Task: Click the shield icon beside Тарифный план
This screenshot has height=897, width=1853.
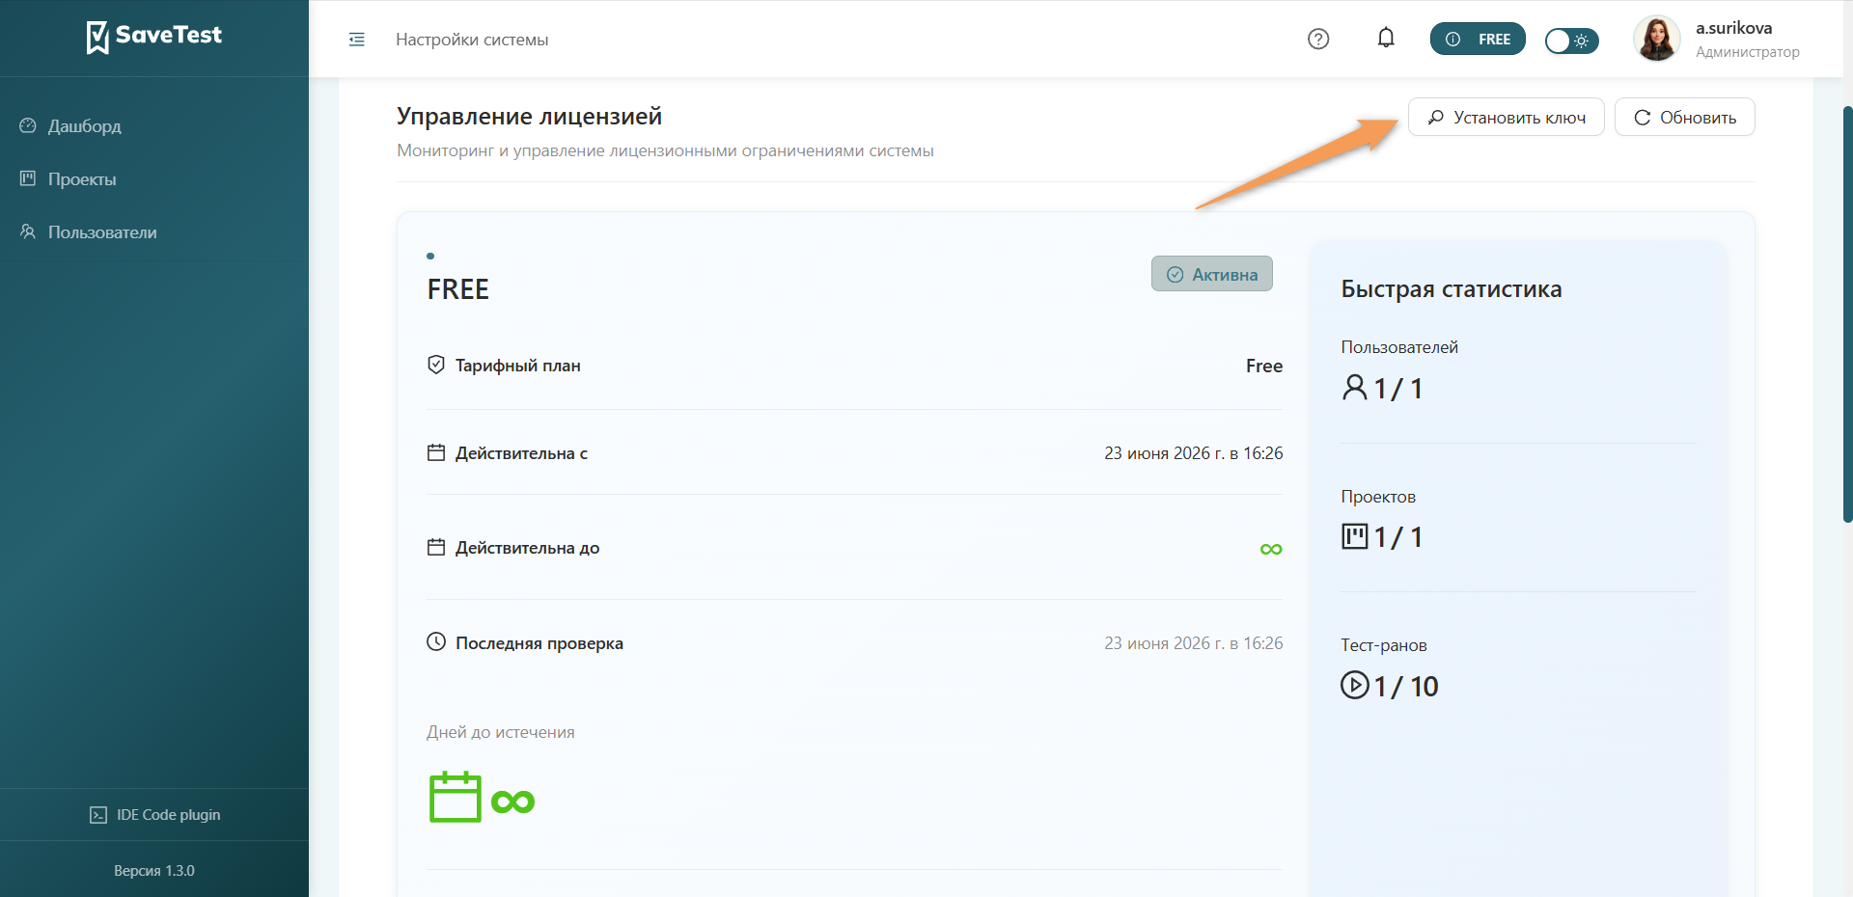Action: point(436,365)
